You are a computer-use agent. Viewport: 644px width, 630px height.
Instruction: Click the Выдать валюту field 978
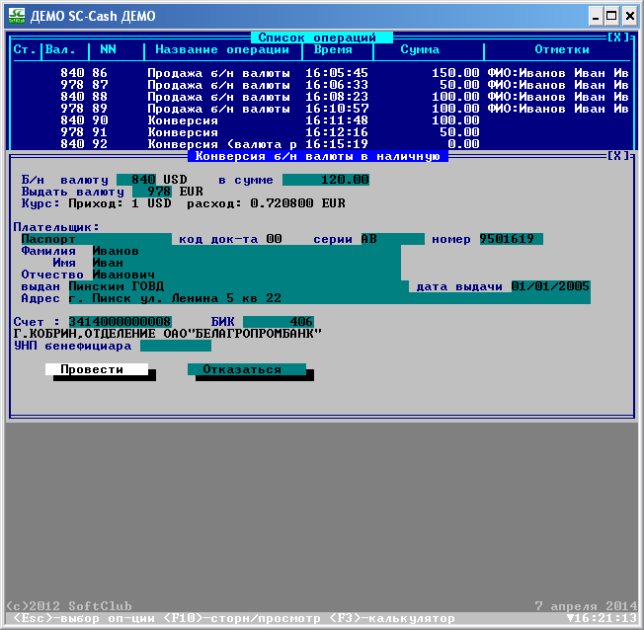click(152, 192)
